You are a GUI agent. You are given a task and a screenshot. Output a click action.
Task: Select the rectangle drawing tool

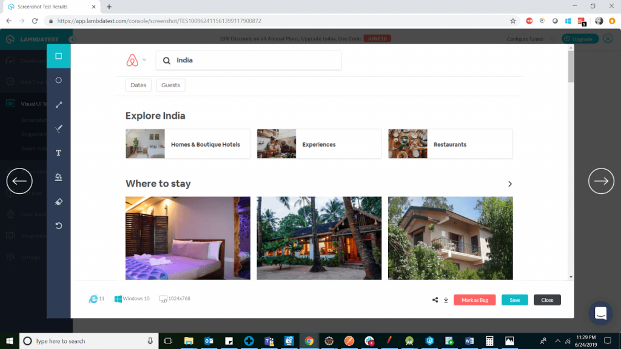[x=59, y=56]
